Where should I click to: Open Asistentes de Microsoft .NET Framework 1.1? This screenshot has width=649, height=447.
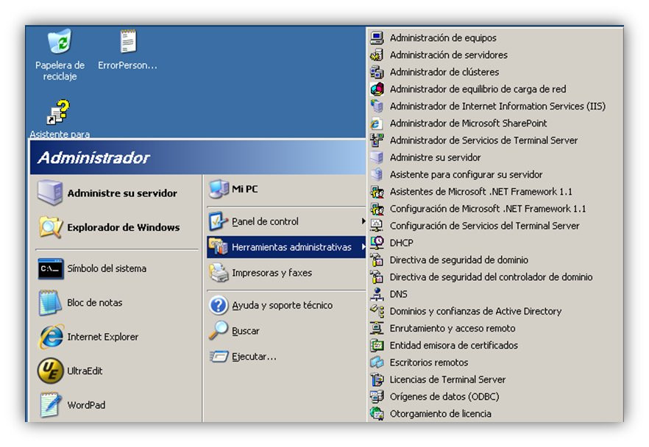coord(495,191)
